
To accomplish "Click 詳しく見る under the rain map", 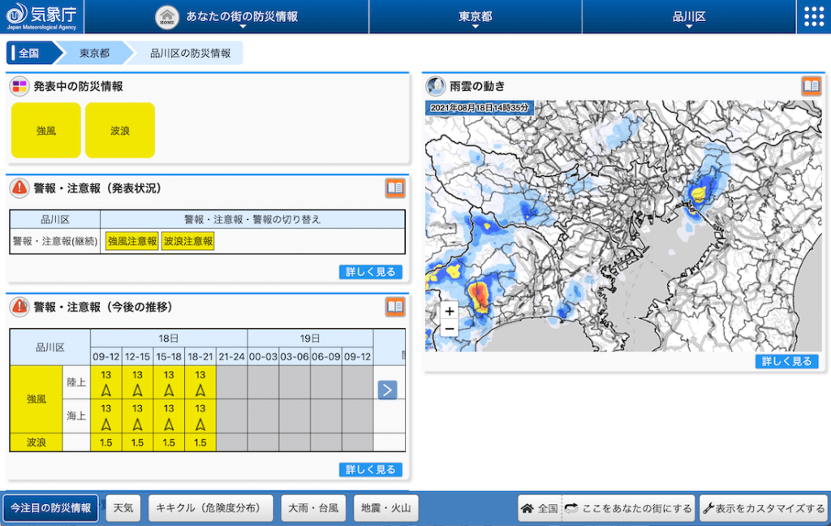I will pos(786,361).
